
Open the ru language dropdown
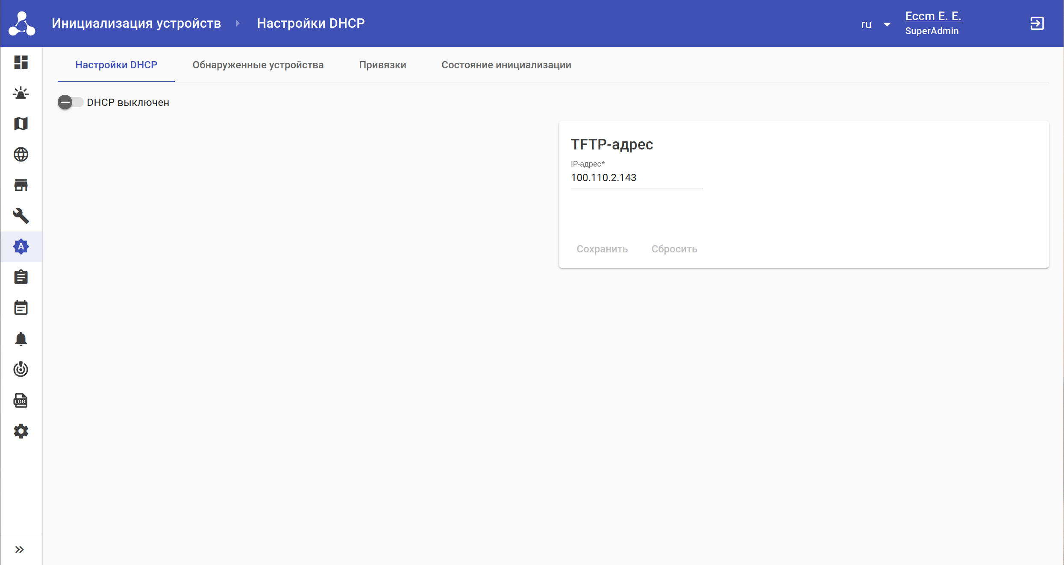coord(875,24)
